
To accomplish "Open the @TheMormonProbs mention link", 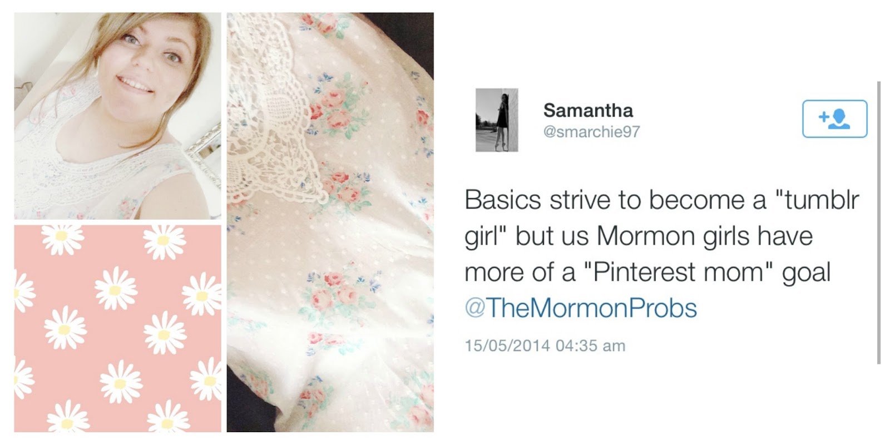I will tap(581, 308).
